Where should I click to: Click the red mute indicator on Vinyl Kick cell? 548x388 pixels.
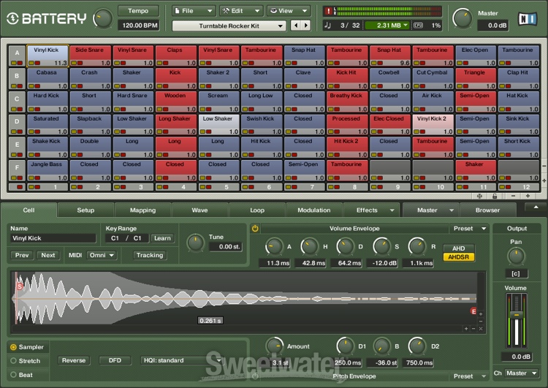click(37, 64)
